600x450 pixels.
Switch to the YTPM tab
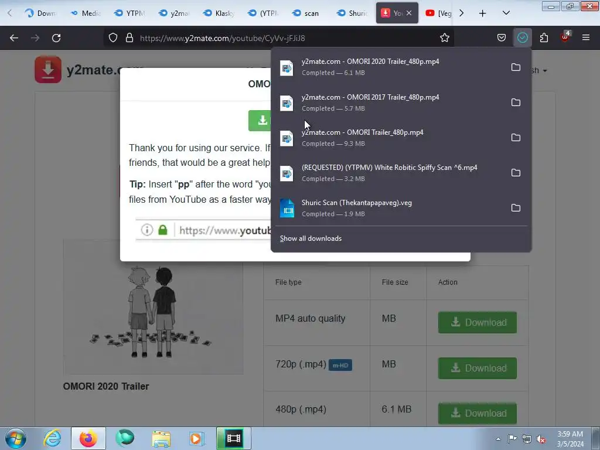click(x=130, y=13)
